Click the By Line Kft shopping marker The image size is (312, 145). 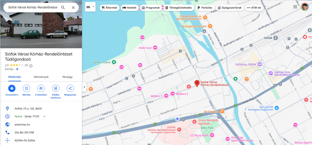tap(277, 108)
